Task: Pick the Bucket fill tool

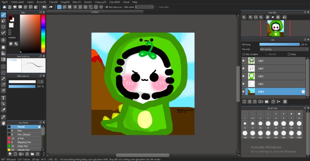Action: click(3, 53)
